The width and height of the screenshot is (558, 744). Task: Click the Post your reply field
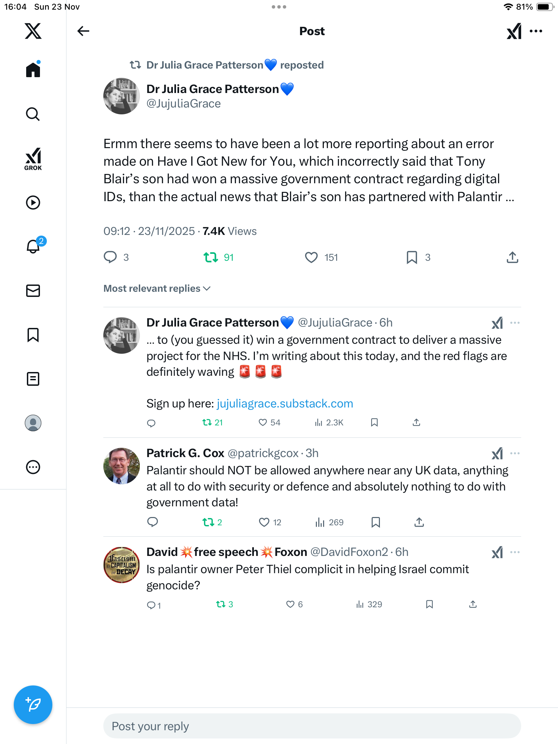312,726
